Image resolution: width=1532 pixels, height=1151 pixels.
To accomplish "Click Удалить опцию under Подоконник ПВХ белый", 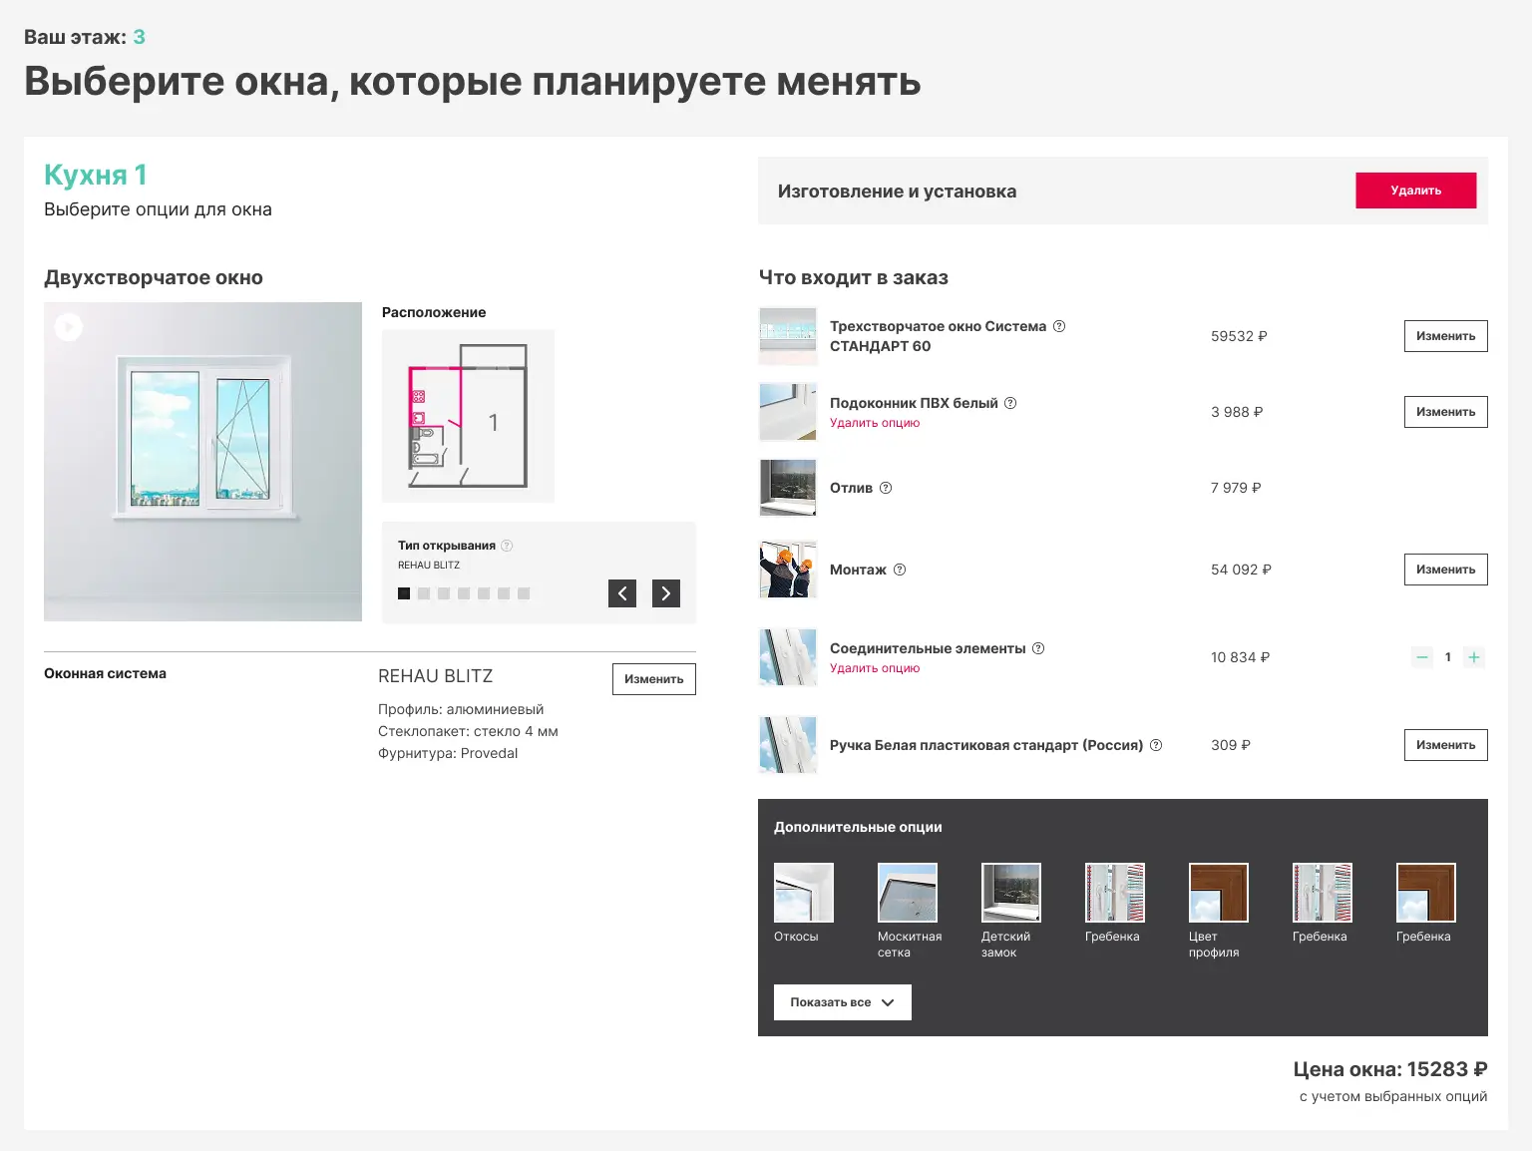I will 875,423.
